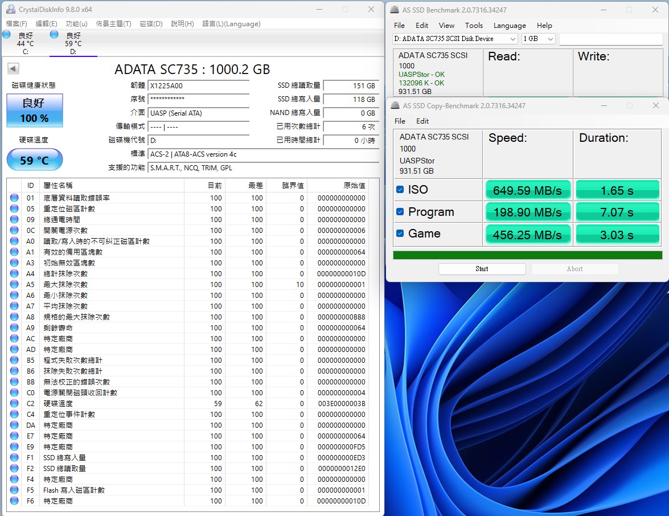
Task: Click status orb for attribute BB
Action: pos(14,382)
